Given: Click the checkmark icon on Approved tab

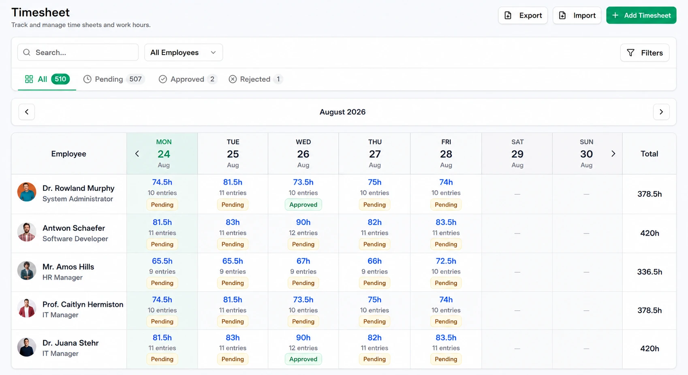Looking at the screenshot, I should click(162, 79).
